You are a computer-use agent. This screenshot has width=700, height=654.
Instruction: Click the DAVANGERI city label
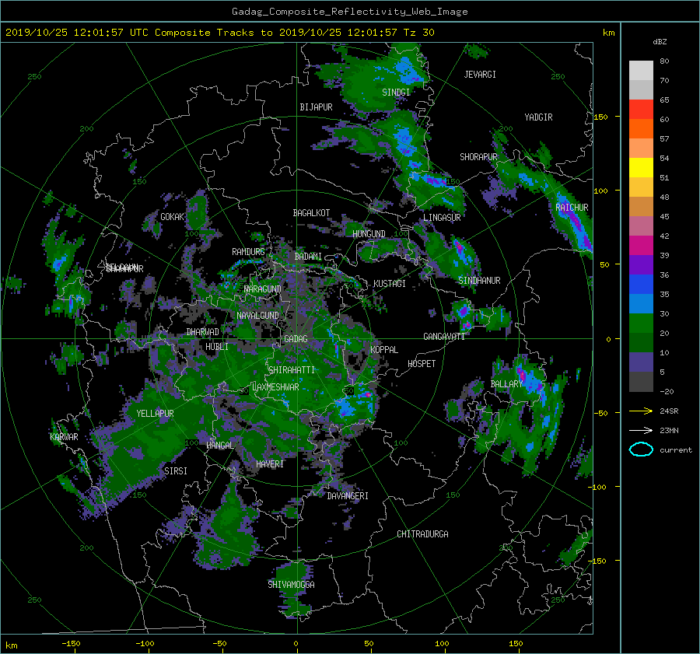coord(348,496)
